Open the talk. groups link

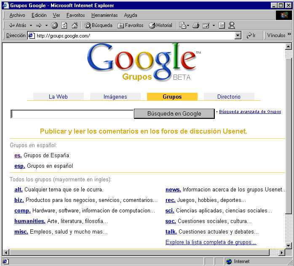[171, 232]
